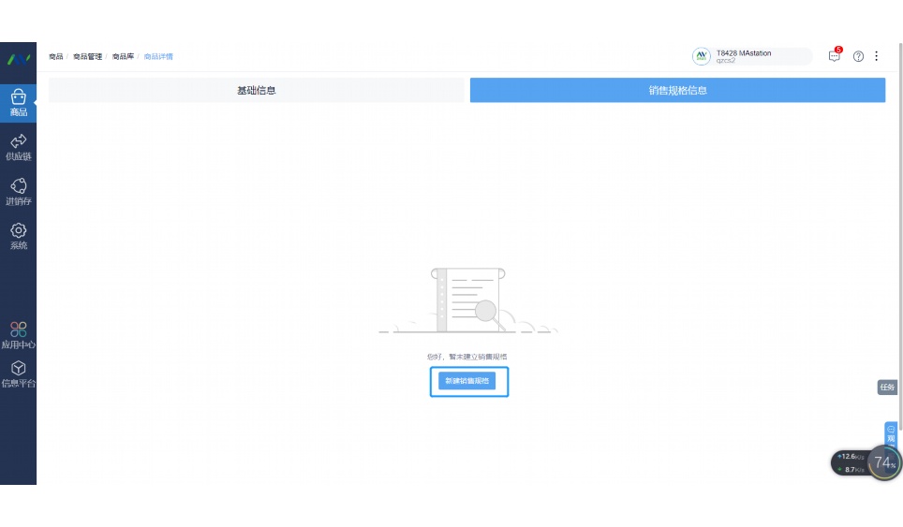The height and width of the screenshot is (527, 903).
Task: Navigate to 商品管理 in breadcrumb
Action: coord(87,57)
